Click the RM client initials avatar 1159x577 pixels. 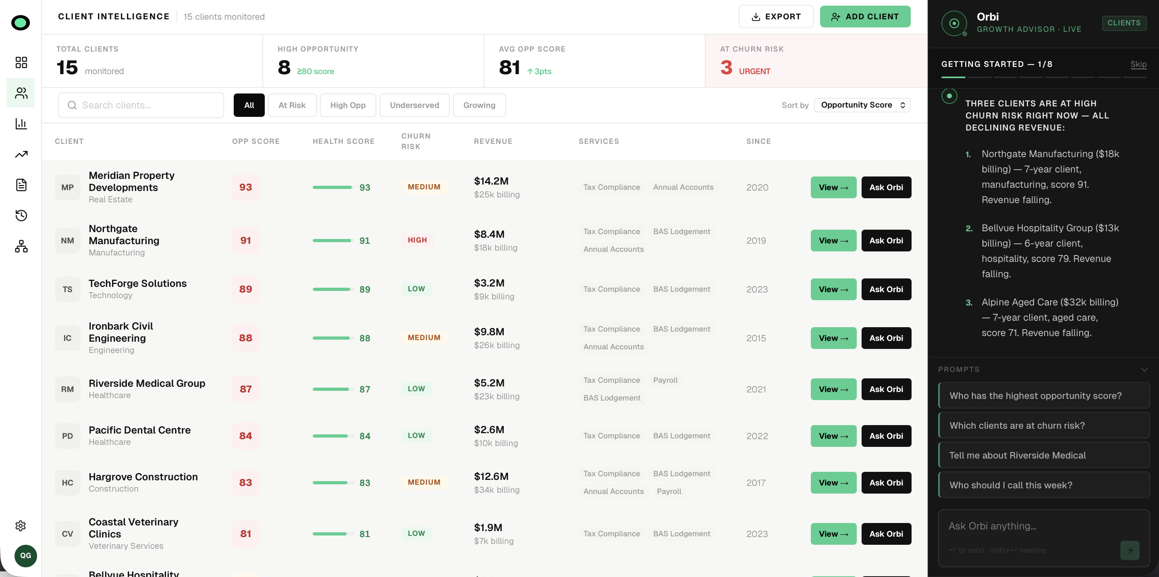pos(67,389)
